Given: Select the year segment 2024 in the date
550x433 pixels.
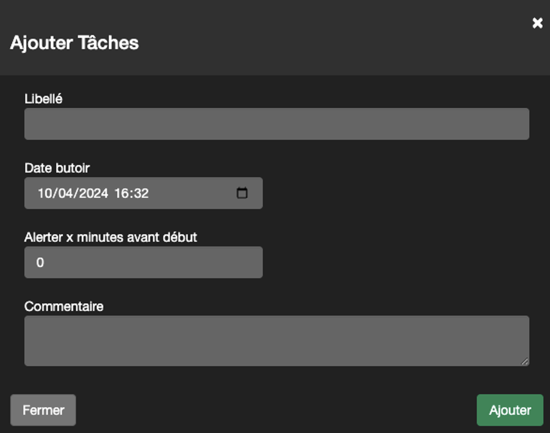Looking at the screenshot, I should [93, 194].
